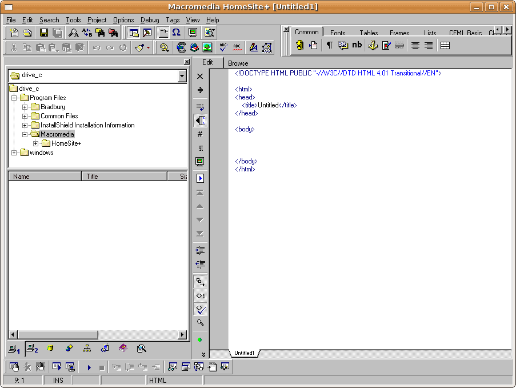Toggle the Resource Window toolbar button
Screen dimensions: 516x388
point(134,33)
